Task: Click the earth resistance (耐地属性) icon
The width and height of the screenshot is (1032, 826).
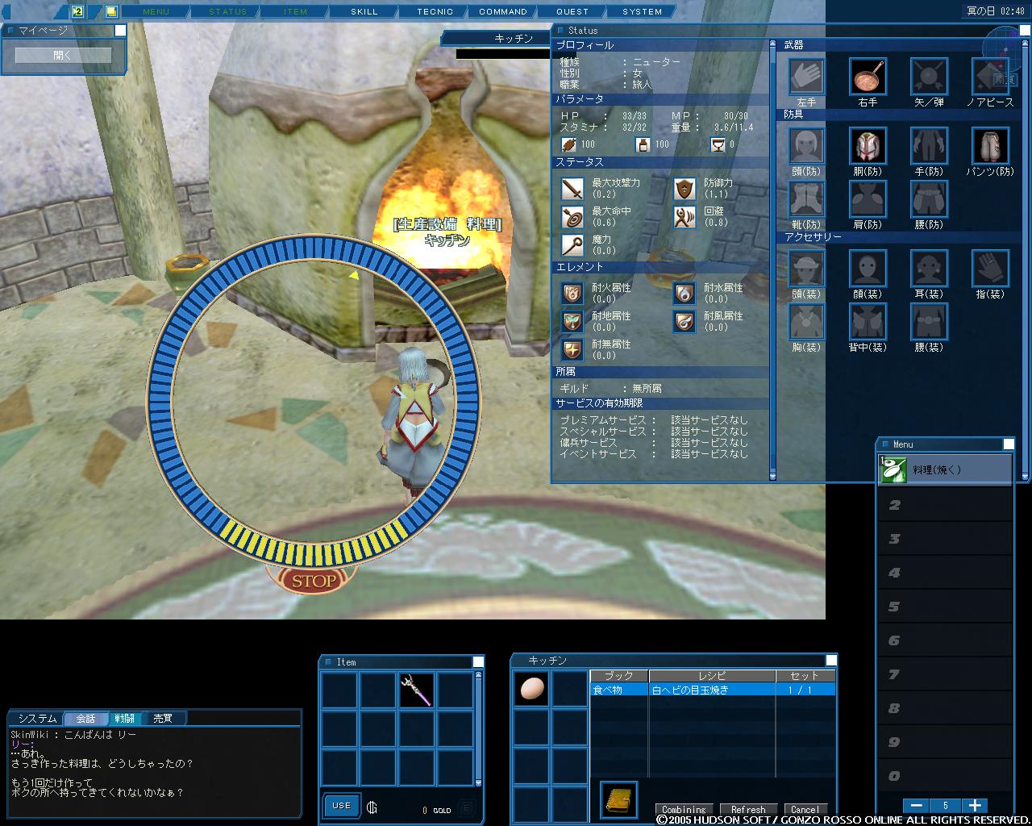Action: tap(572, 322)
